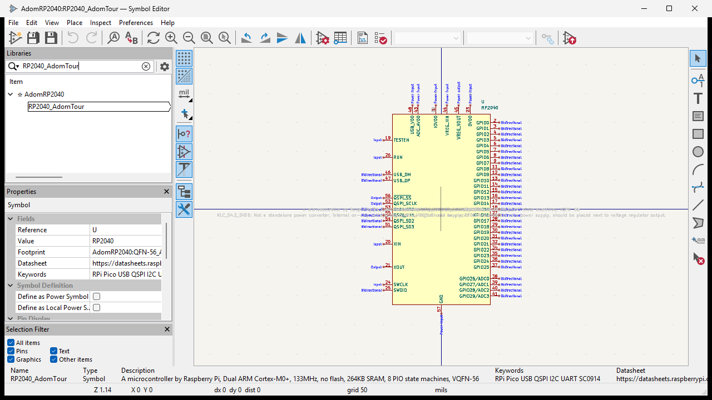
Task: Uncheck Pins in Selection Filter
Action: point(11,351)
